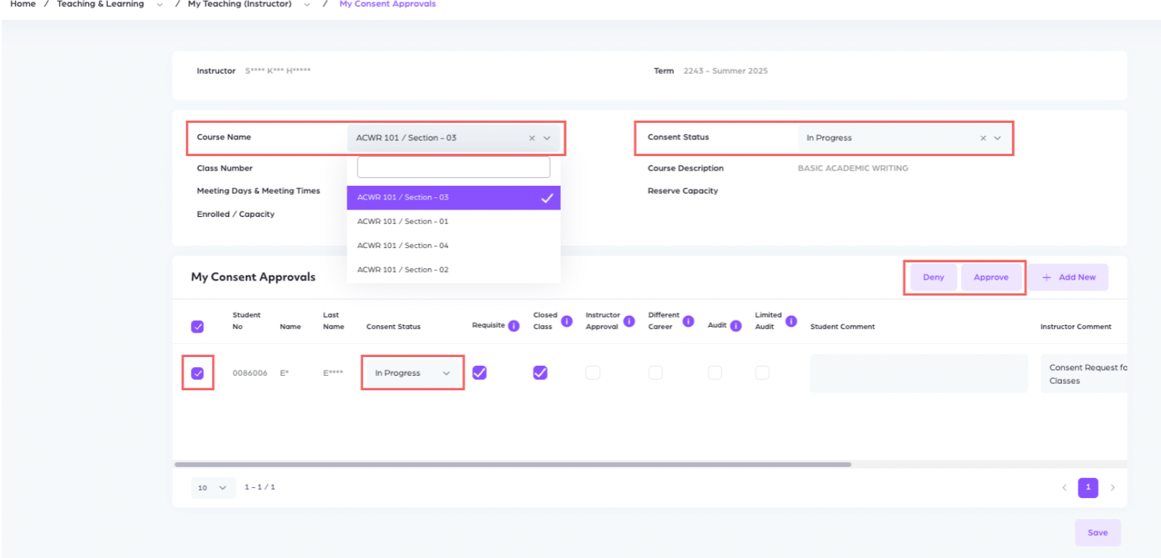Select ACWR 101 / Section - 01 option
Screen dimensions: 1161x558
[403, 222]
